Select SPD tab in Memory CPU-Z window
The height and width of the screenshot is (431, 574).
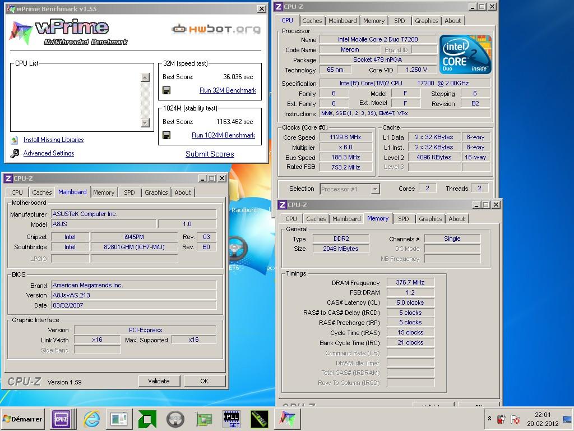click(403, 219)
